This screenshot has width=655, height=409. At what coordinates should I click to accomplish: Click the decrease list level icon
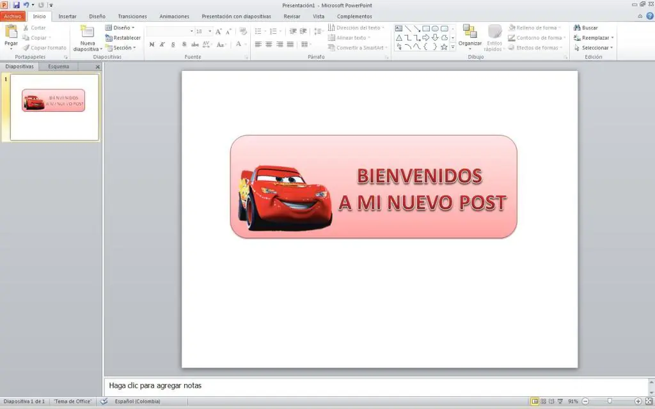[x=293, y=31]
